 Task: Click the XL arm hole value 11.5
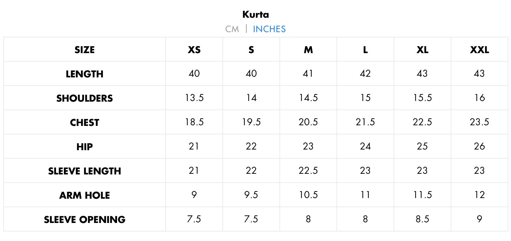[422, 195]
